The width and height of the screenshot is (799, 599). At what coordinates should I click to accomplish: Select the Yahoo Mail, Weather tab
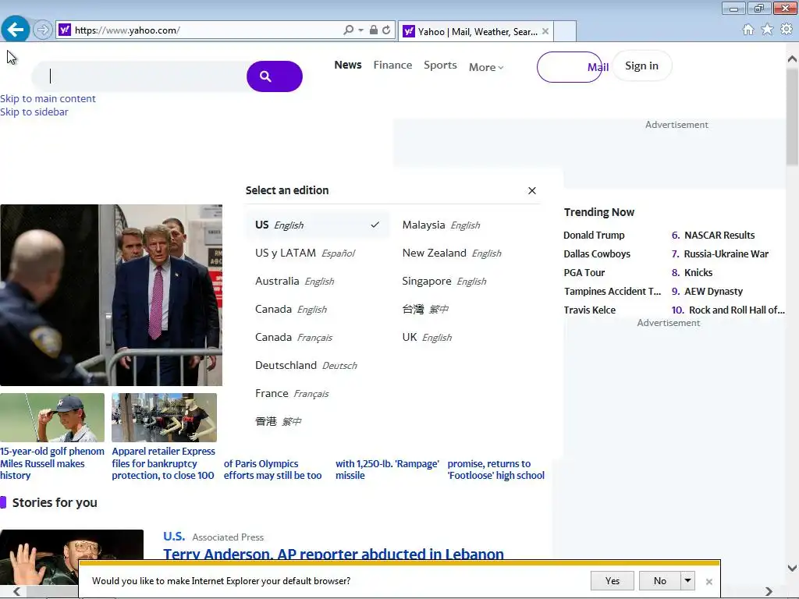475,31
